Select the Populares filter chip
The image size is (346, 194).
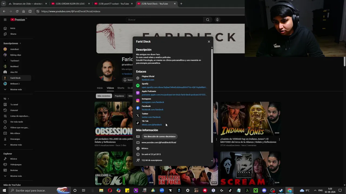[119, 96]
